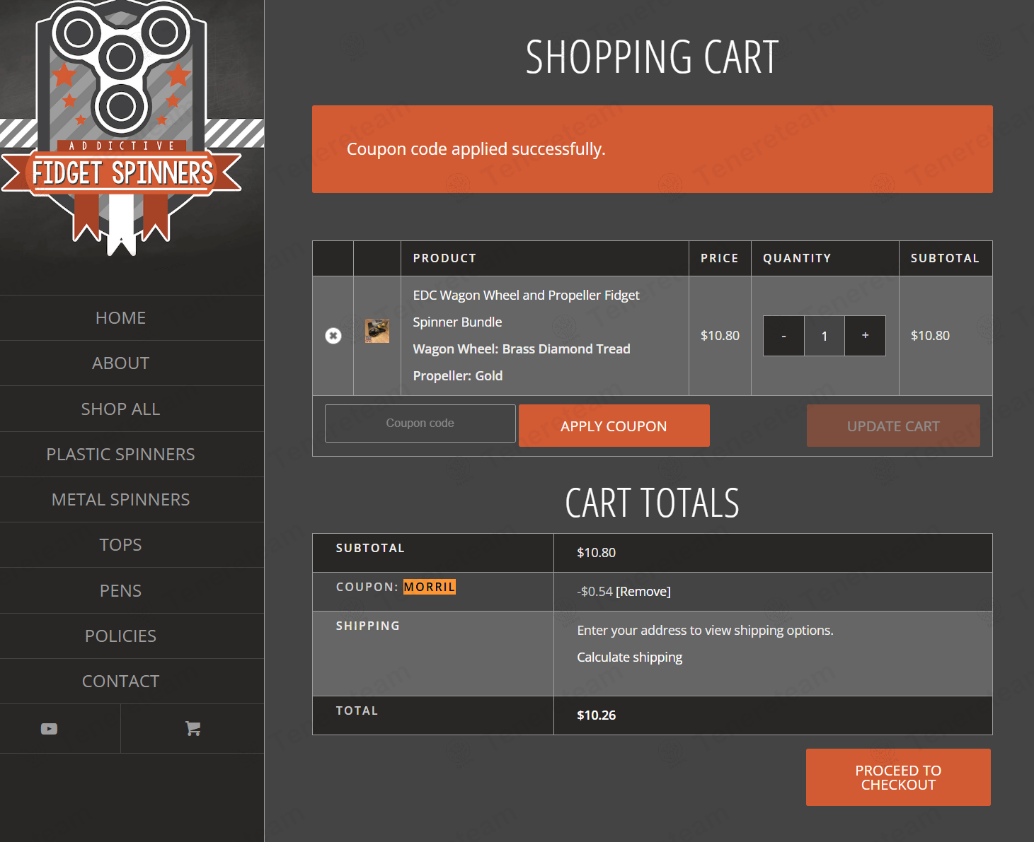This screenshot has width=1034, height=842.
Task: Decrease quantity with the minus button
Action: pos(783,336)
